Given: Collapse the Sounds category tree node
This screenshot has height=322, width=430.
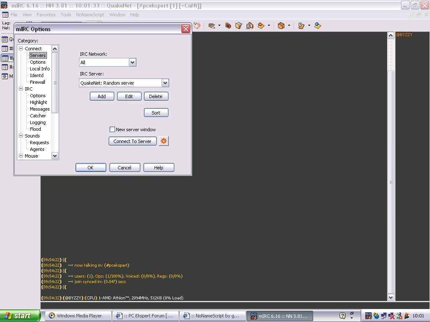Looking at the screenshot, I should (x=21, y=136).
